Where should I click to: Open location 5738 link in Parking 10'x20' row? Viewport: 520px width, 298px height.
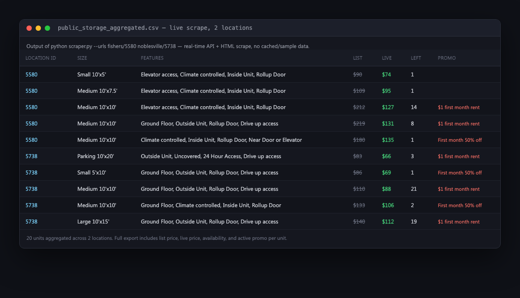point(31,156)
